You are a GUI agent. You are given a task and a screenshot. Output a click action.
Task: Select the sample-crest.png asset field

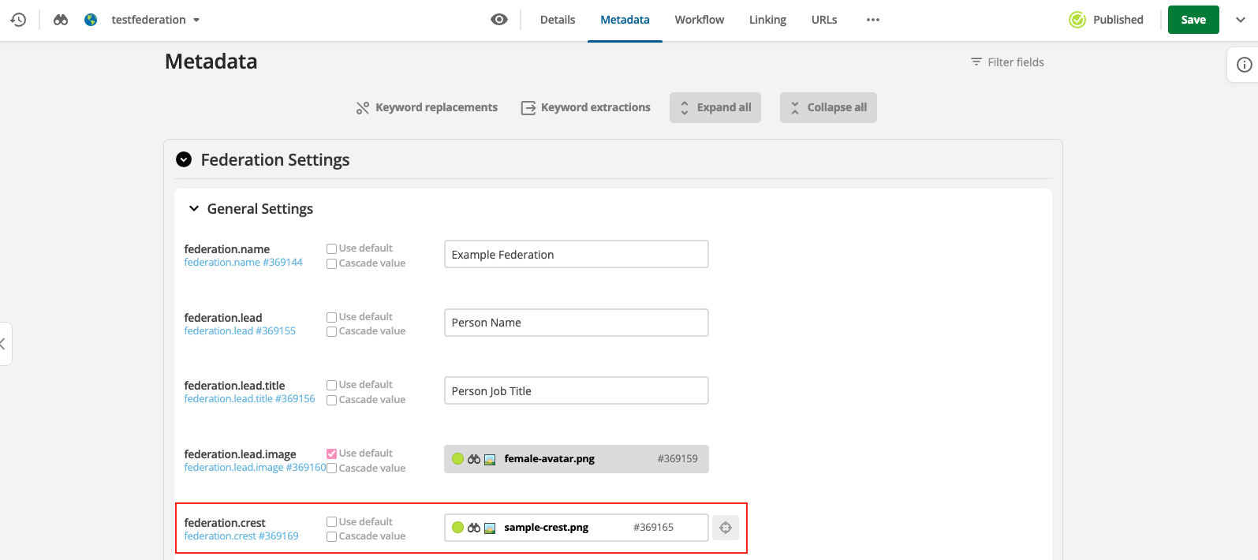577,528
